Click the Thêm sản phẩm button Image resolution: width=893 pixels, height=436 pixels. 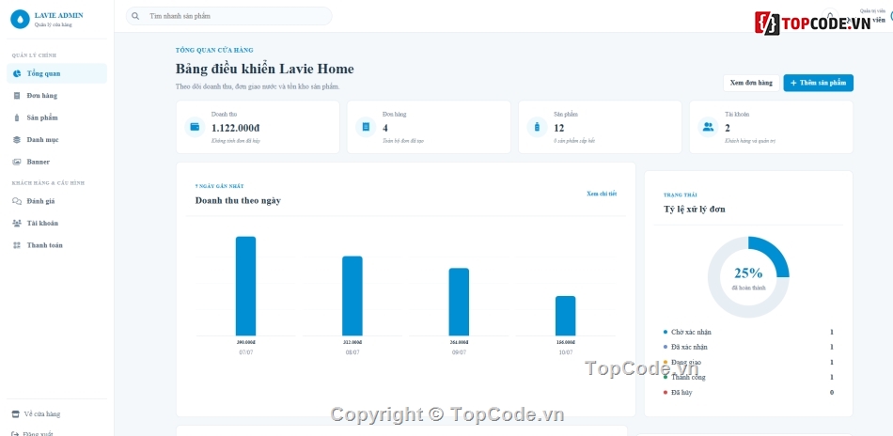[819, 83]
